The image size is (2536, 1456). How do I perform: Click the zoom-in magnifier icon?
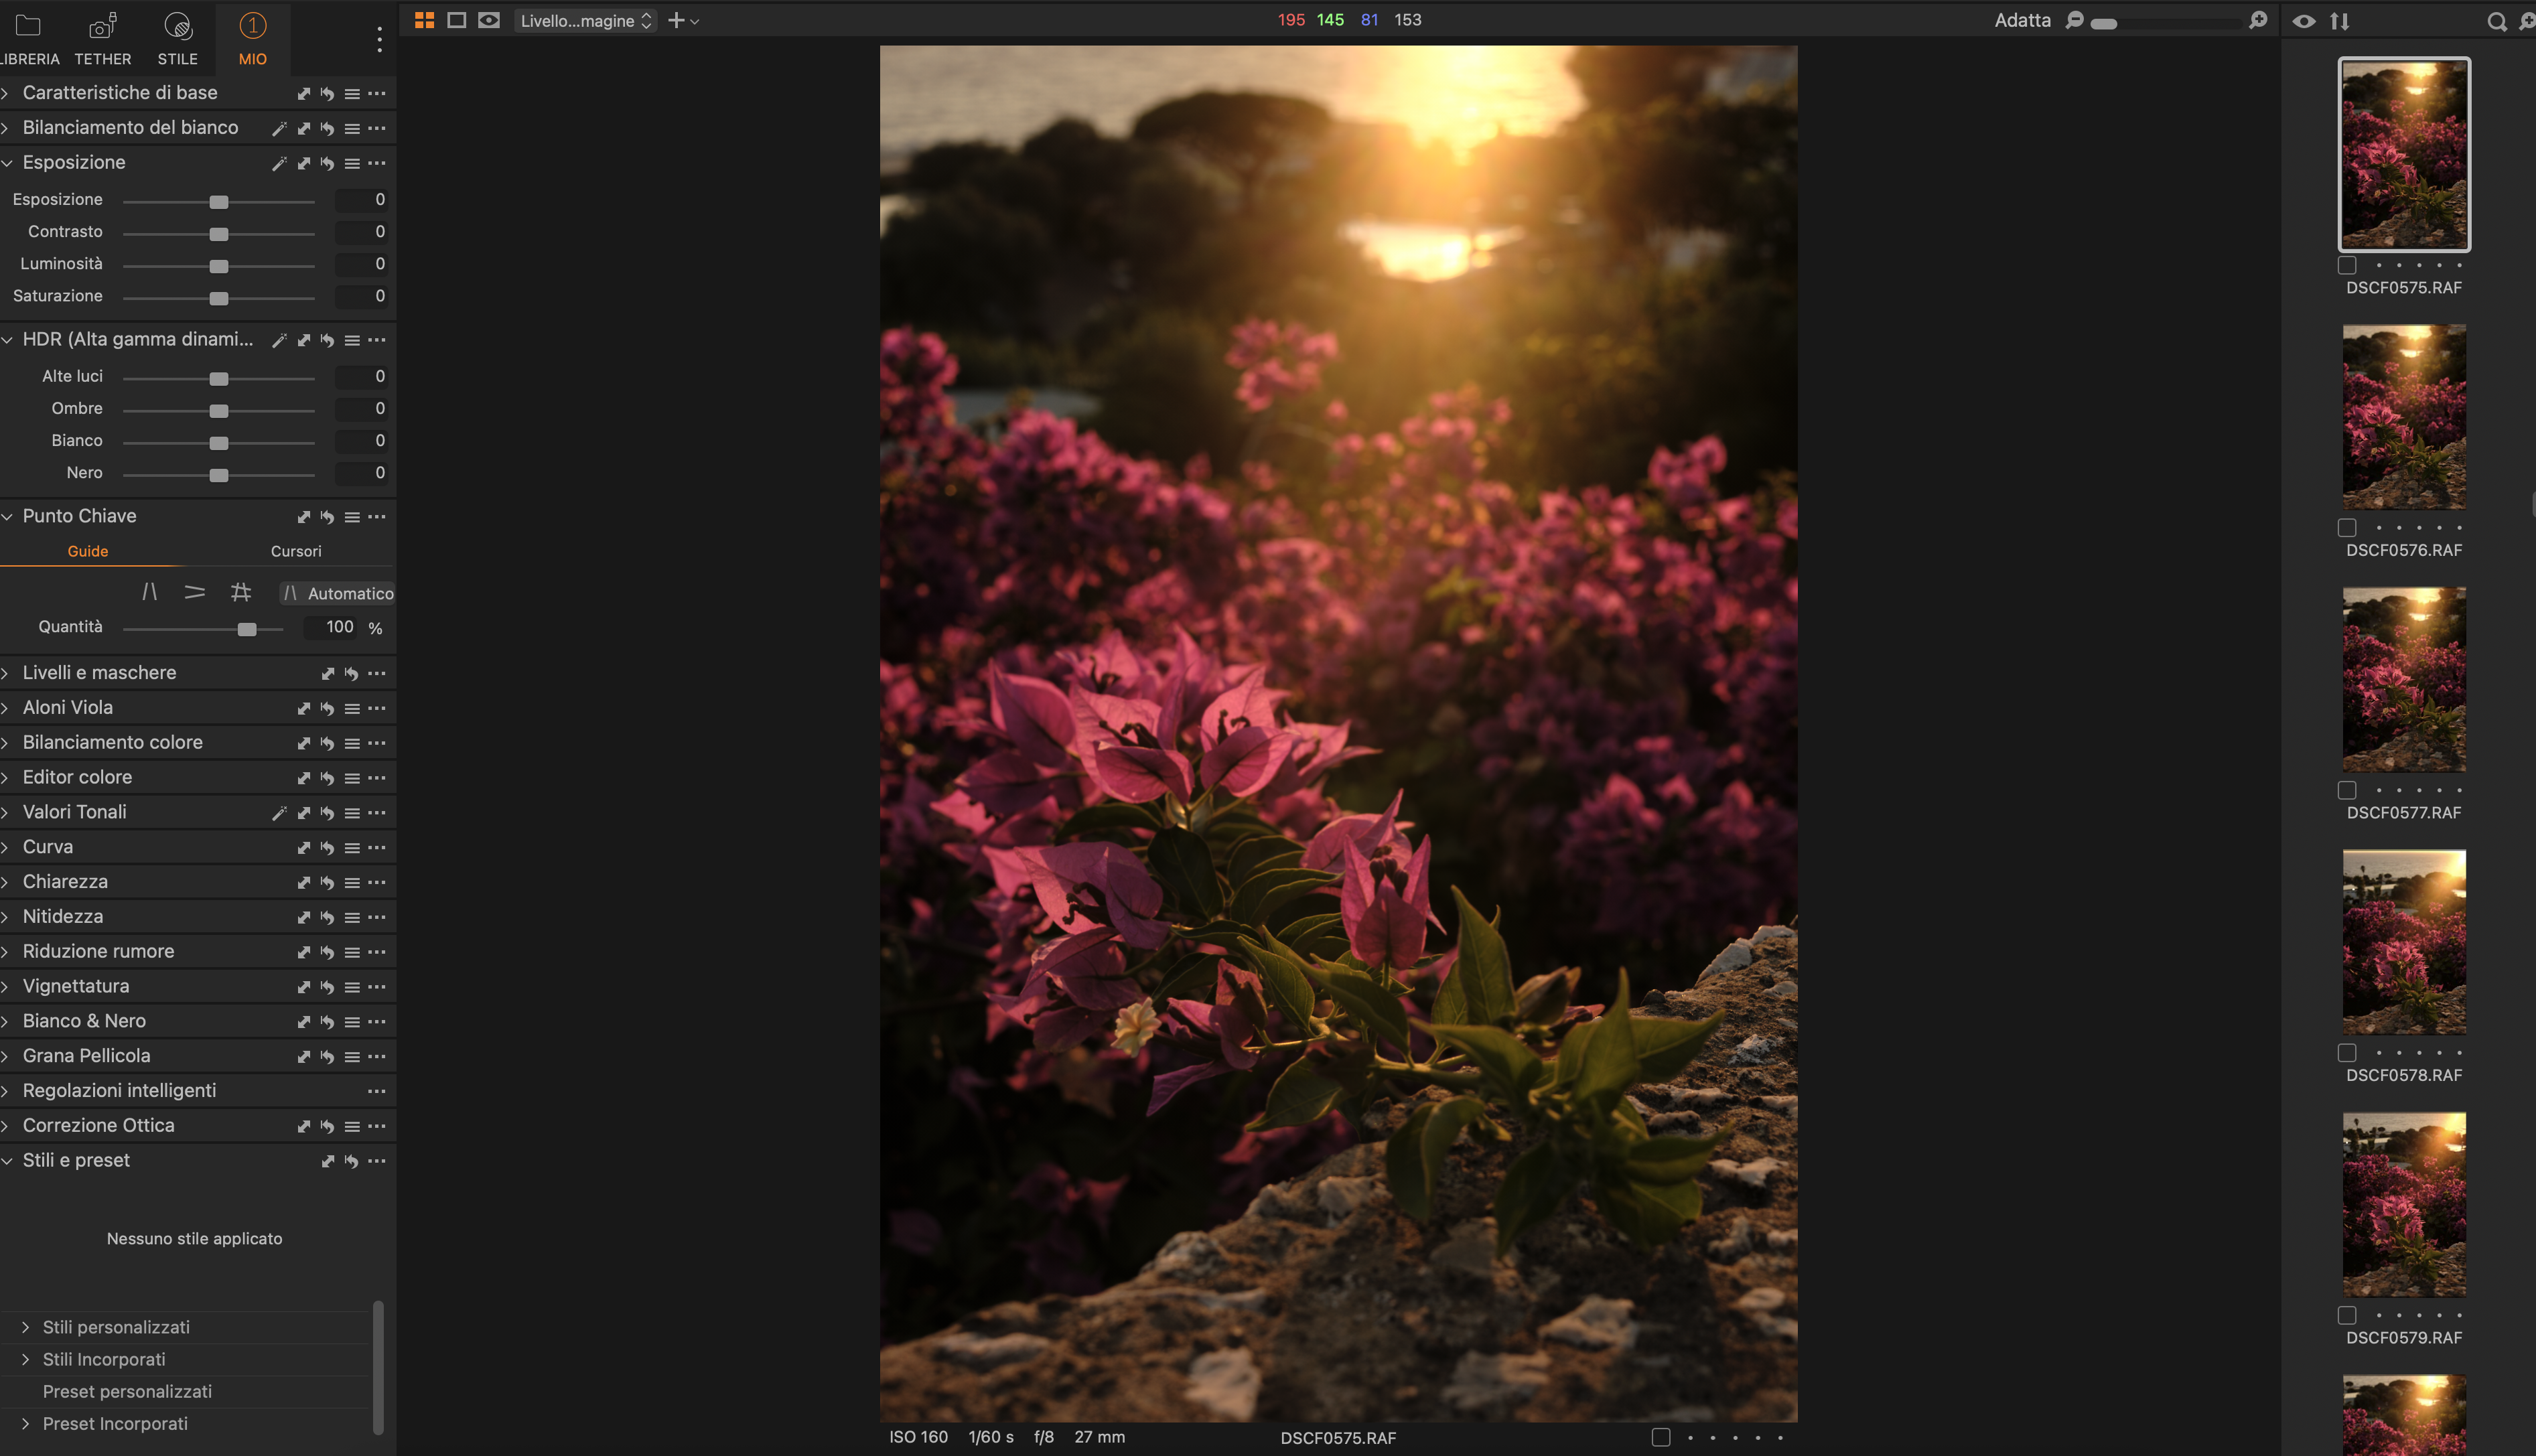(x=2258, y=20)
